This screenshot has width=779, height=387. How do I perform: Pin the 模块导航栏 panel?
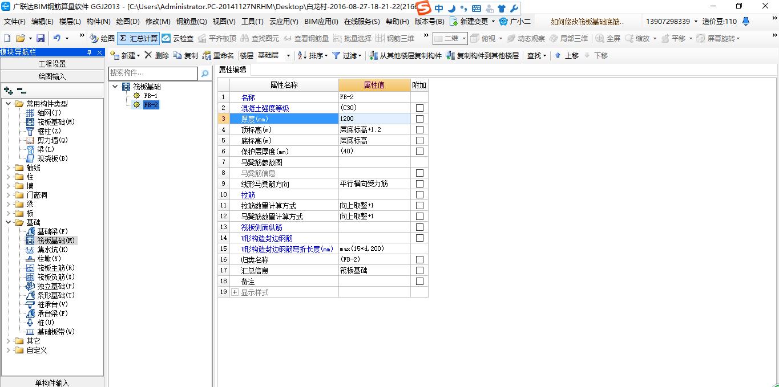pos(90,52)
